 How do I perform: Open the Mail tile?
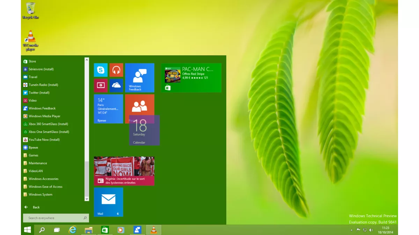tap(109, 202)
